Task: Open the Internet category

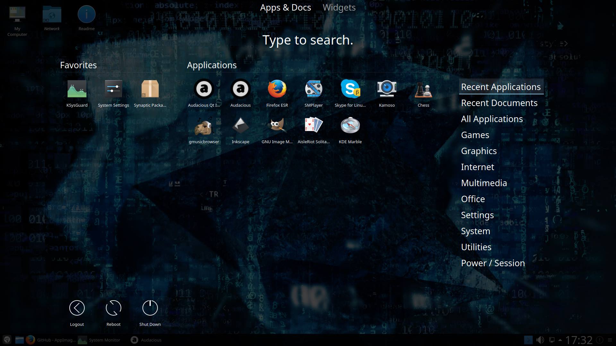Action: (477, 167)
